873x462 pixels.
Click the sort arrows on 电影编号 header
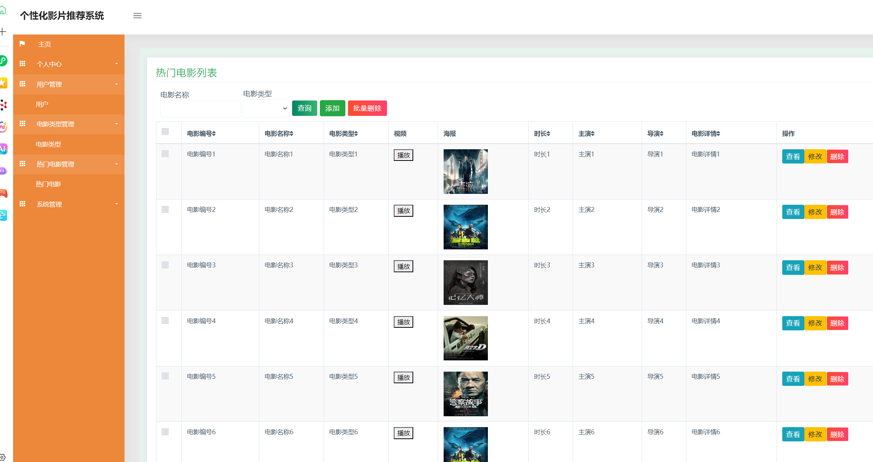coord(214,134)
